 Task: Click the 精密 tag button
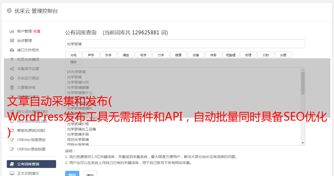(x=73, y=62)
